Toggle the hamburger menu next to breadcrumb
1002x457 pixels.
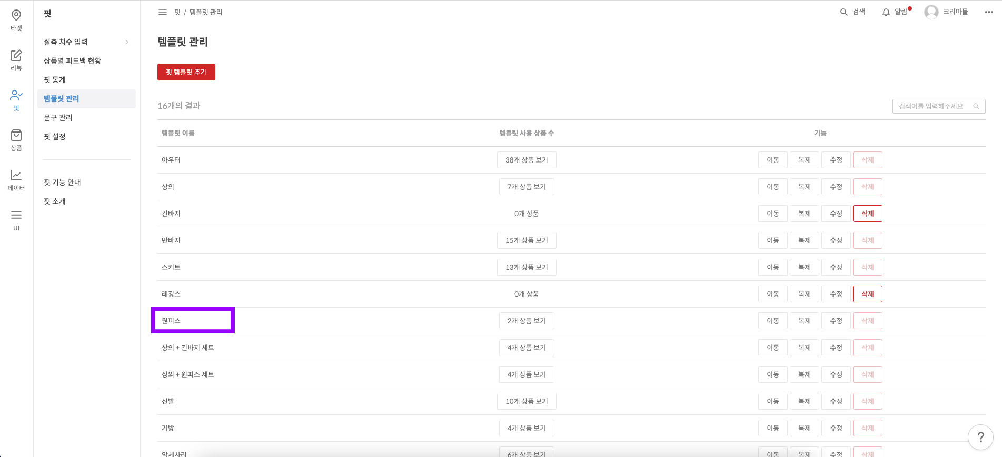pos(163,12)
